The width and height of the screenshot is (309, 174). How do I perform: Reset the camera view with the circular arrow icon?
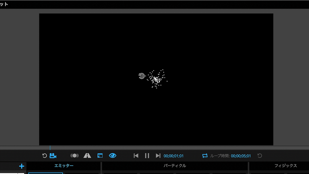tap(45, 155)
